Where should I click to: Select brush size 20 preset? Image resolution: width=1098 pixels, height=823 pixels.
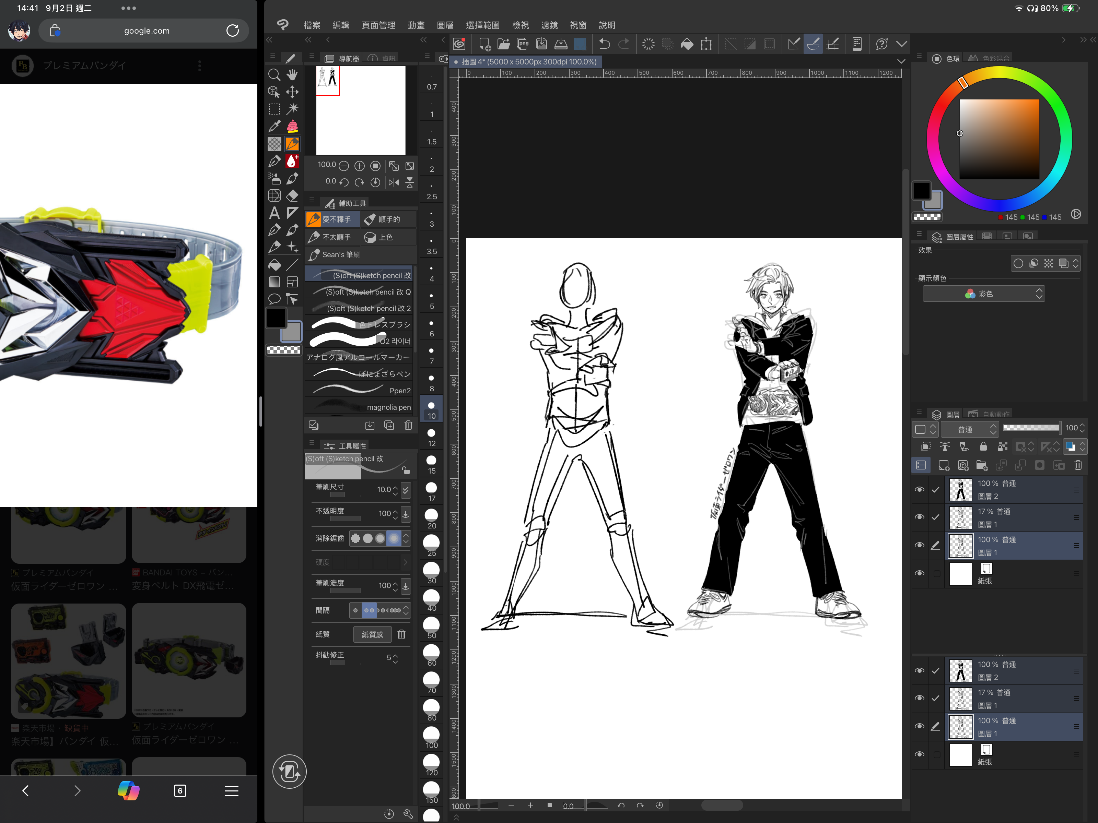point(431,519)
